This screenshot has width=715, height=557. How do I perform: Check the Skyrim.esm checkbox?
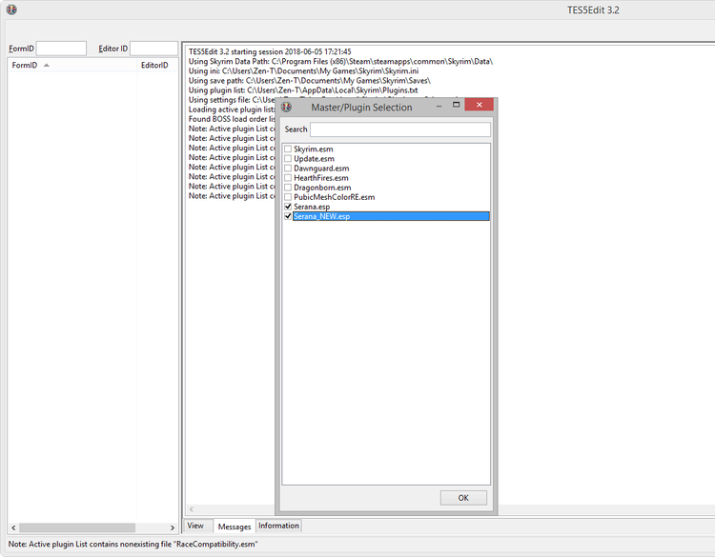pos(288,149)
